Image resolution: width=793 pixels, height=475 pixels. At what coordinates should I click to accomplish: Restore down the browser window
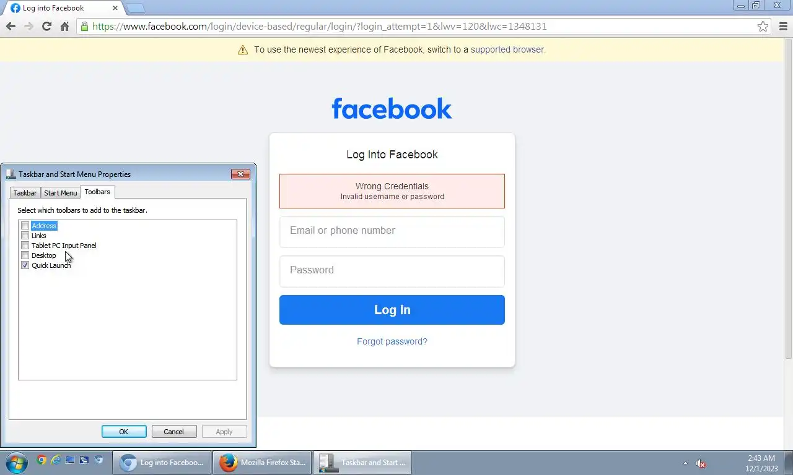(756, 6)
